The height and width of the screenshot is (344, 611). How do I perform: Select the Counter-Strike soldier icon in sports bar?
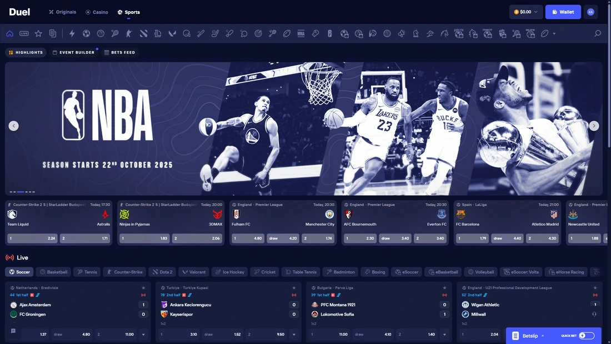129,33
